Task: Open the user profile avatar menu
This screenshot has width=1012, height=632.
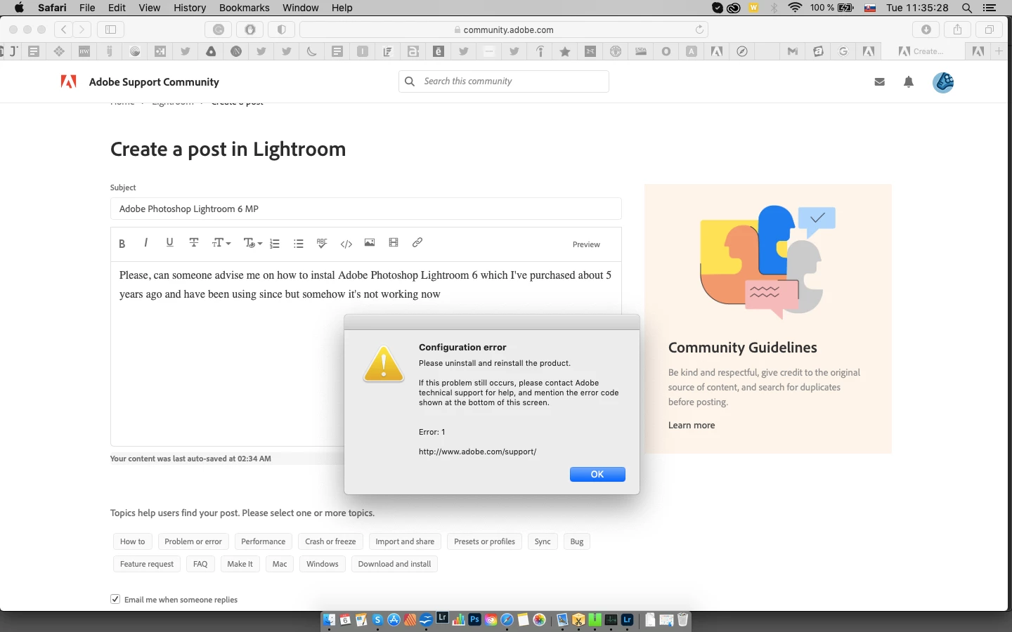Action: [943, 82]
